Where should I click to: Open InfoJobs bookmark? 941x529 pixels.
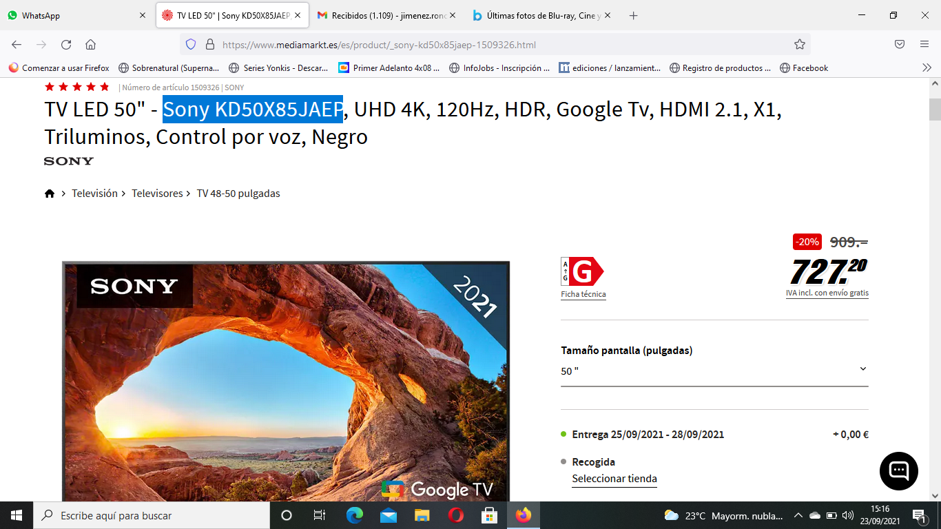(499, 68)
